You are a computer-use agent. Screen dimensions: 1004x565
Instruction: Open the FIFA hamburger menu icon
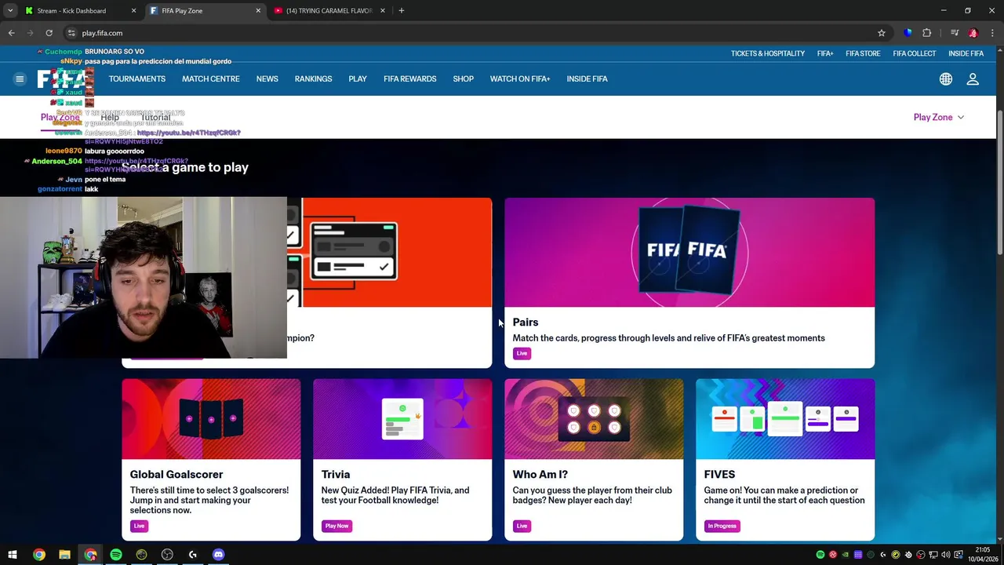pos(20,78)
